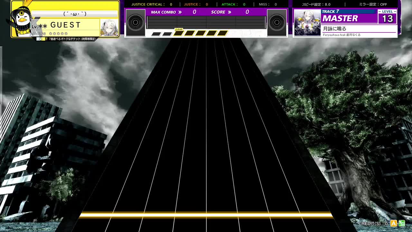
Task: Click the 'Lv.**' player level
Action: point(39,26)
